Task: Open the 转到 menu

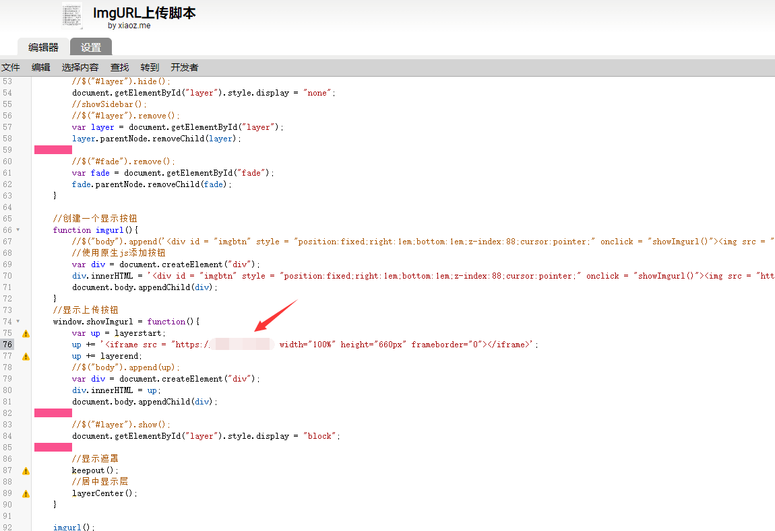Action: point(150,67)
